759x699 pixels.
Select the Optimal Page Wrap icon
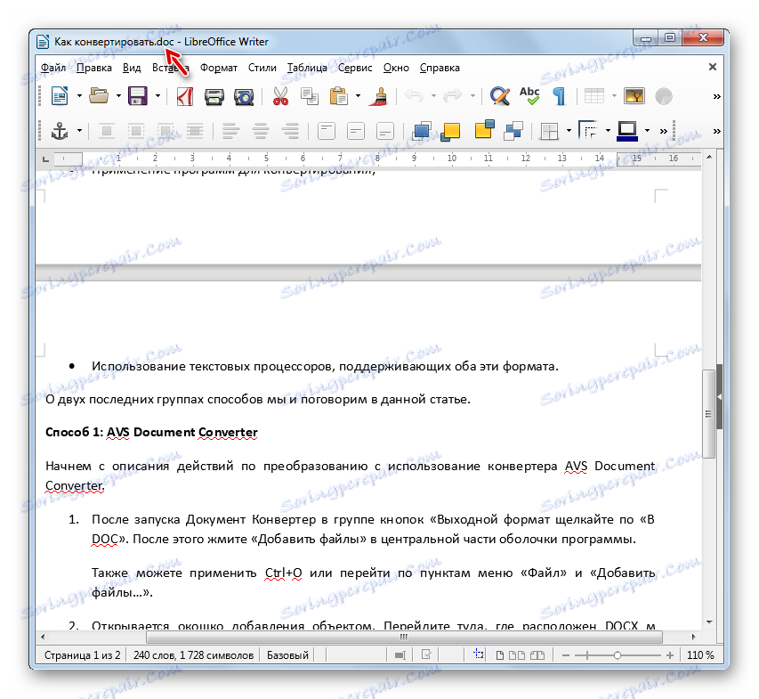[x=166, y=131]
